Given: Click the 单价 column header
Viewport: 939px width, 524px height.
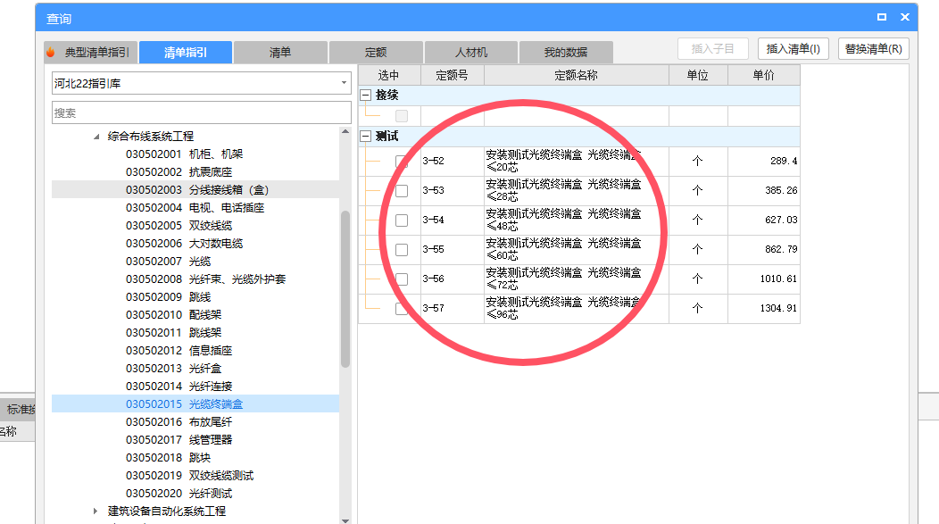Looking at the screenshot, I should 764,76.
